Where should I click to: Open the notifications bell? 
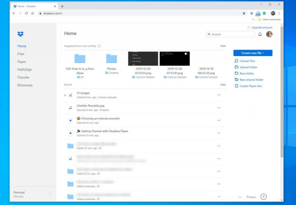(x=260, y=34)
